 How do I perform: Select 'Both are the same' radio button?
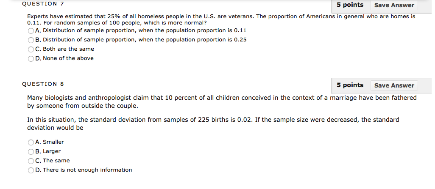pos(31,49)
